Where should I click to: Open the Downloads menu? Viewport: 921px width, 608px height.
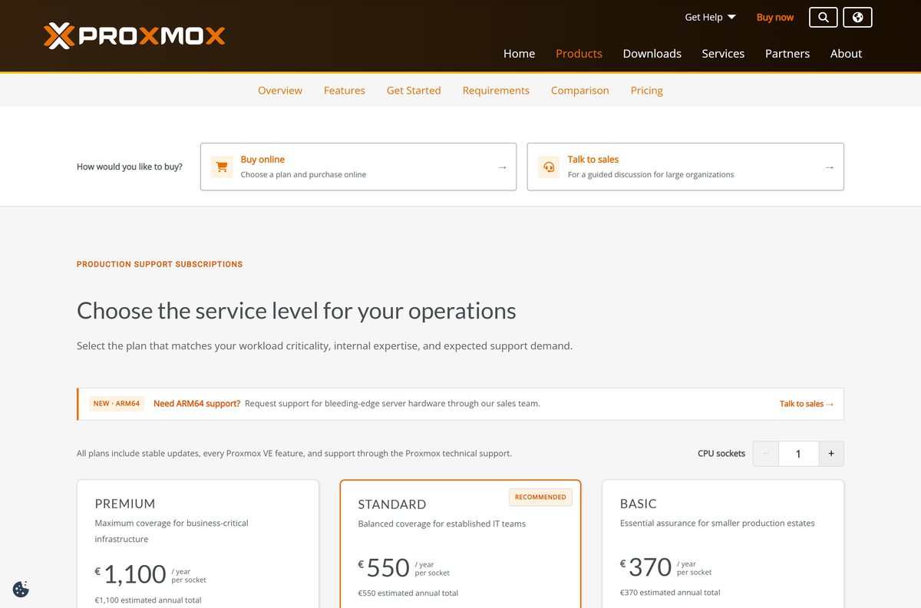click(652, 54)
